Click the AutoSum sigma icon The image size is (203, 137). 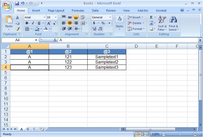(x=151, y=17)
